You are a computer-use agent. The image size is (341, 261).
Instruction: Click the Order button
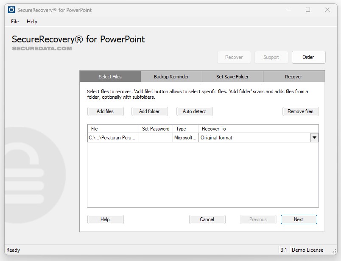tap(308, 57)
